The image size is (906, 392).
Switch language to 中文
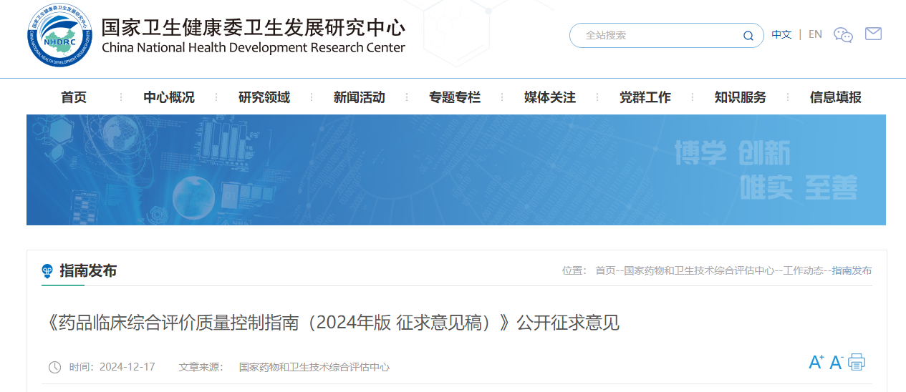pyautogui.click(x=781, y=34)
